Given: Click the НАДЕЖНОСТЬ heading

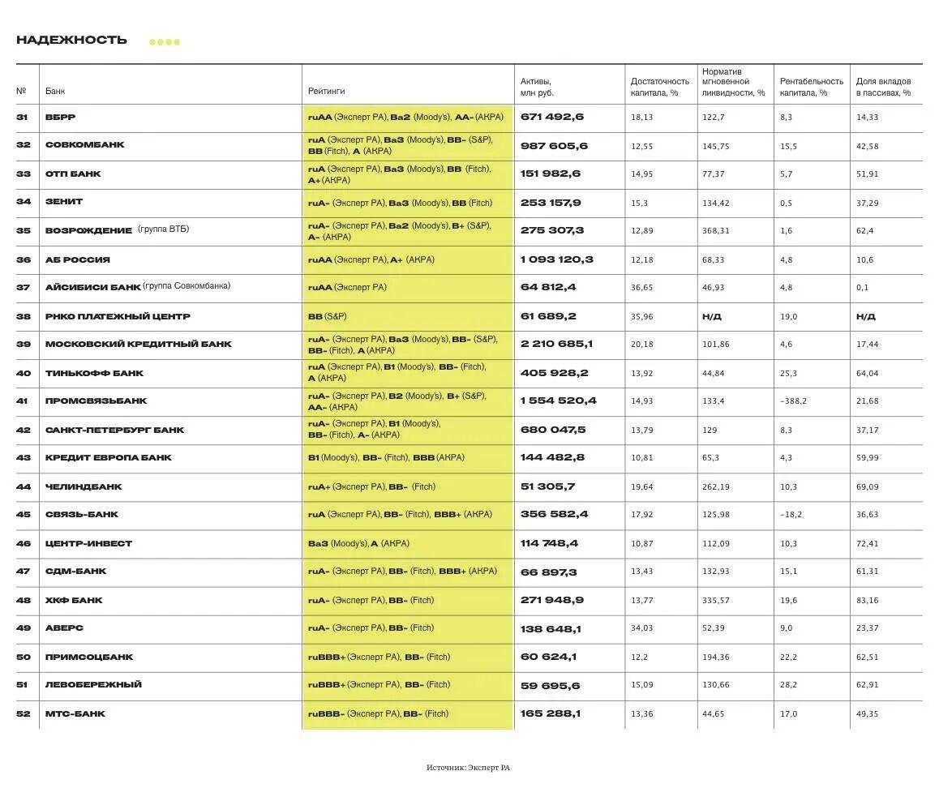Looking at the screenshot, I should pos(71,40).
